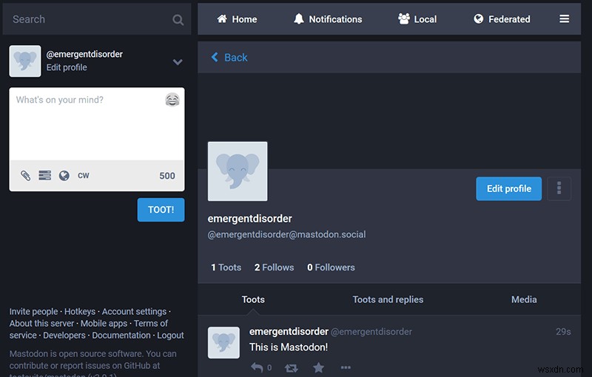Open the emoji picker in compose box
This screenshot has width=592, height=377.
[172, 100]
